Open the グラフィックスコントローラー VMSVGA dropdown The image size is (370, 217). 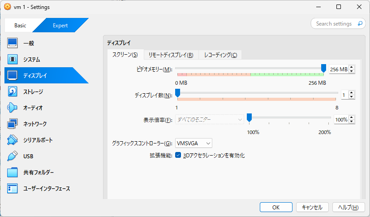[194, 143]
